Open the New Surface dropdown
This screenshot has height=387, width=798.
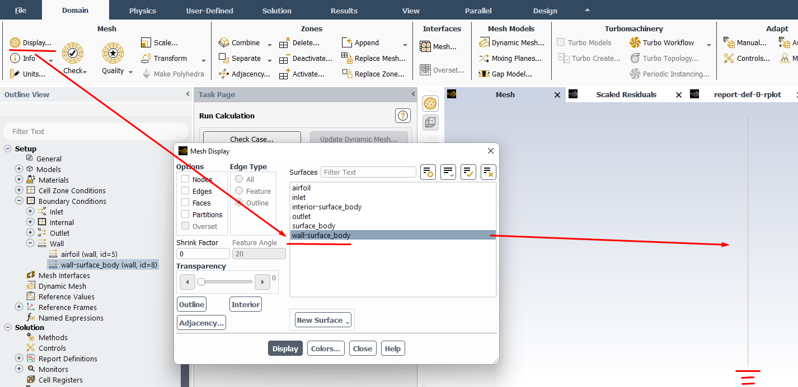[323, 320]
